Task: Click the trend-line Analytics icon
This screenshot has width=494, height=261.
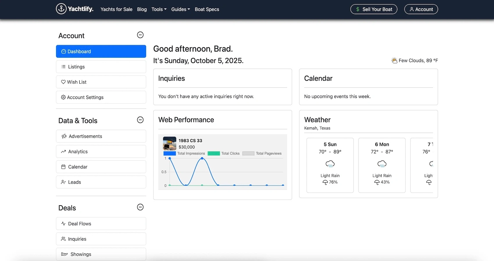Action: (63, 152)
